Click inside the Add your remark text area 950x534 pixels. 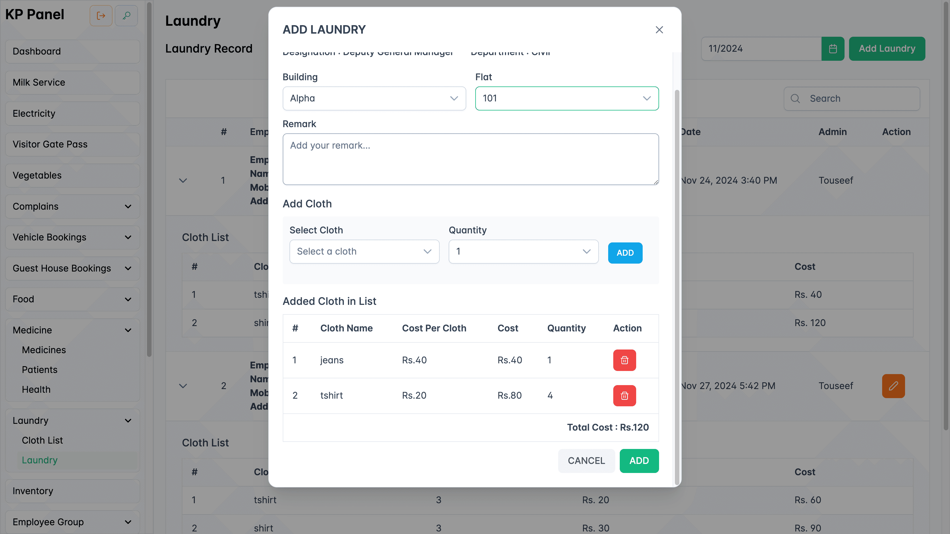(470, 159)
